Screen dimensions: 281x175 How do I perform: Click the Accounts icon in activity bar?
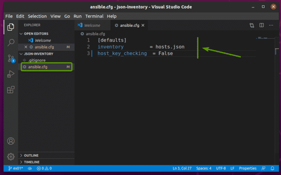(11, 141)
